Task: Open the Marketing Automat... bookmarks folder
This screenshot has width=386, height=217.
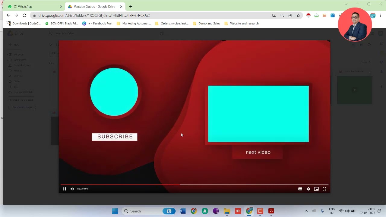Action: click(x=134, y=23)
